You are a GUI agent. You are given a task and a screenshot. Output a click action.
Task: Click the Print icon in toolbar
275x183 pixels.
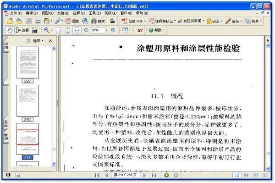[x=38, y=21]
